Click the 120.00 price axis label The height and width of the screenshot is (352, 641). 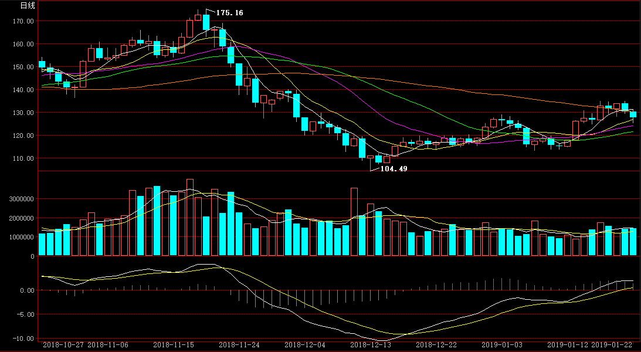(24, 136)
